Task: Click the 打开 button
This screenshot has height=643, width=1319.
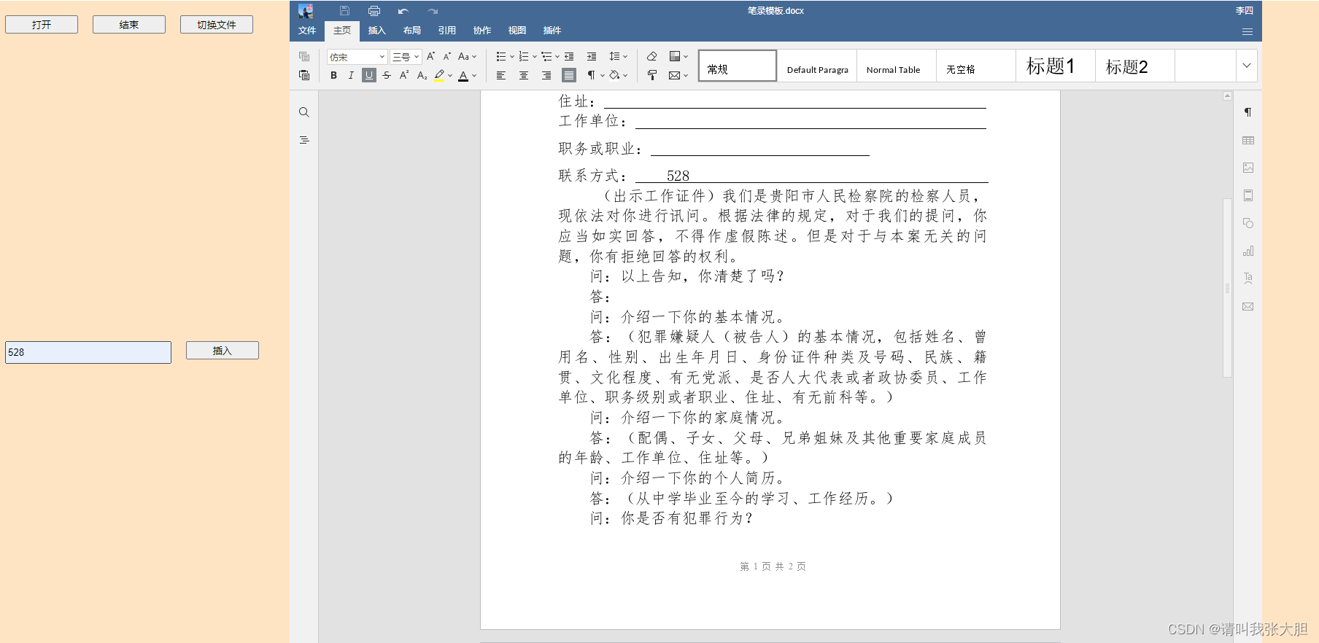Action: (x=42, y=25)
